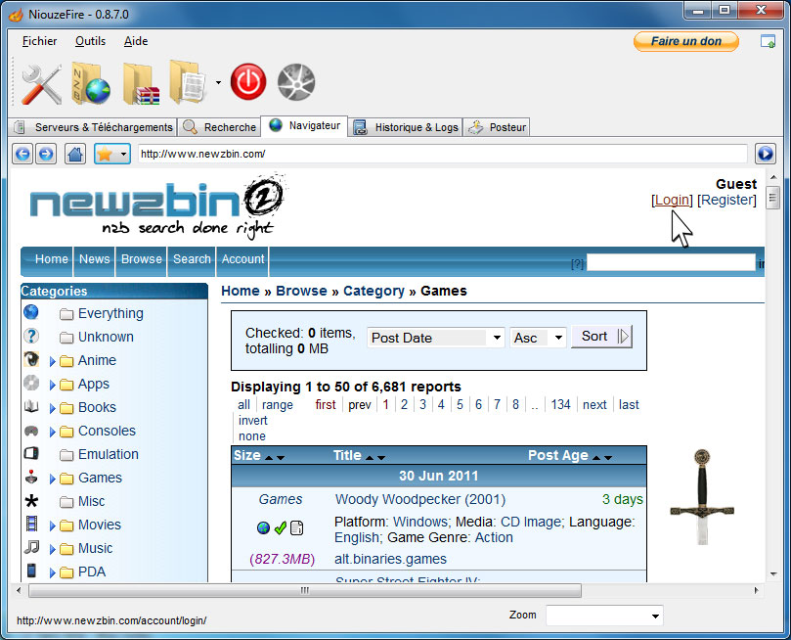Image resolution: width=791 pixels, height=640 pixels.
Task: Click the site search input box
Action: tap(671, 263)
